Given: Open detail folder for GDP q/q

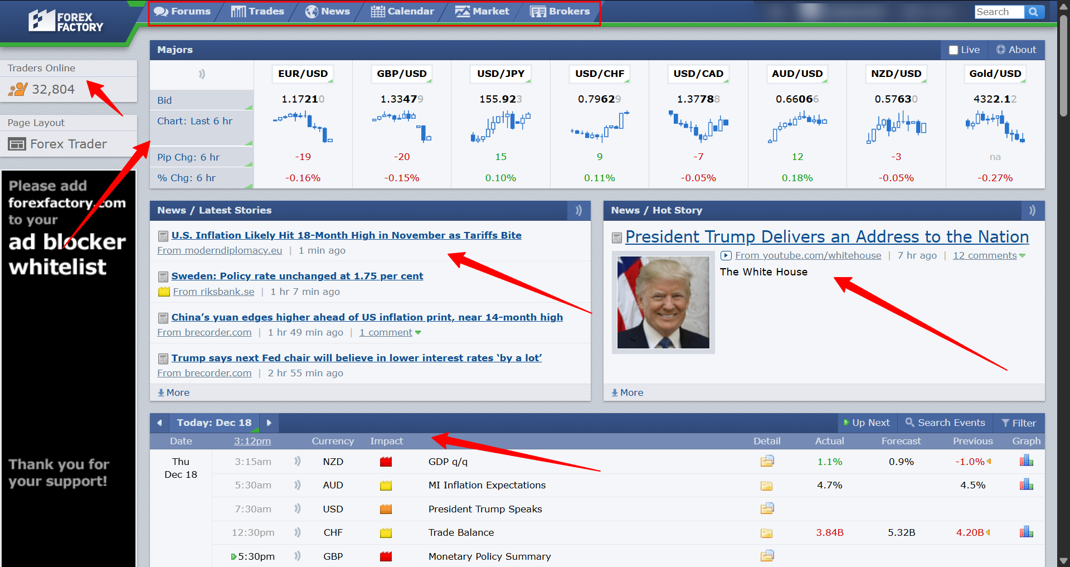Looking at the screenshot, I should (x=767, y=462).
